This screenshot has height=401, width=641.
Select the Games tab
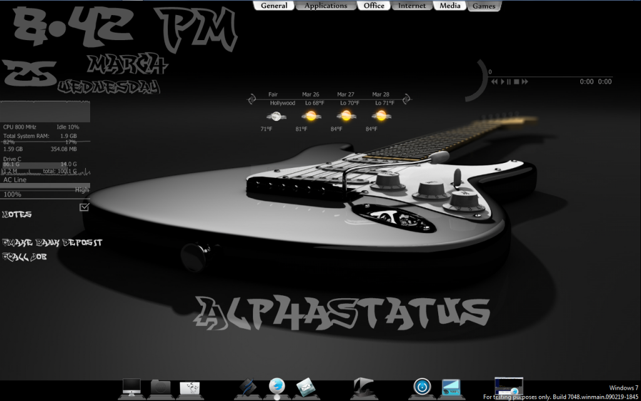[484, 6]
